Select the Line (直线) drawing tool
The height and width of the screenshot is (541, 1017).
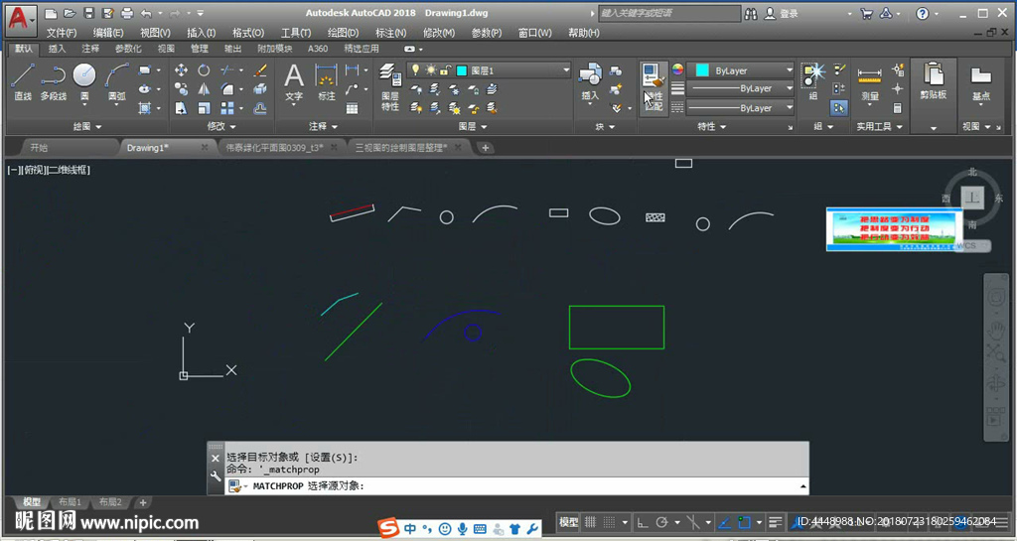coord(23,81)
